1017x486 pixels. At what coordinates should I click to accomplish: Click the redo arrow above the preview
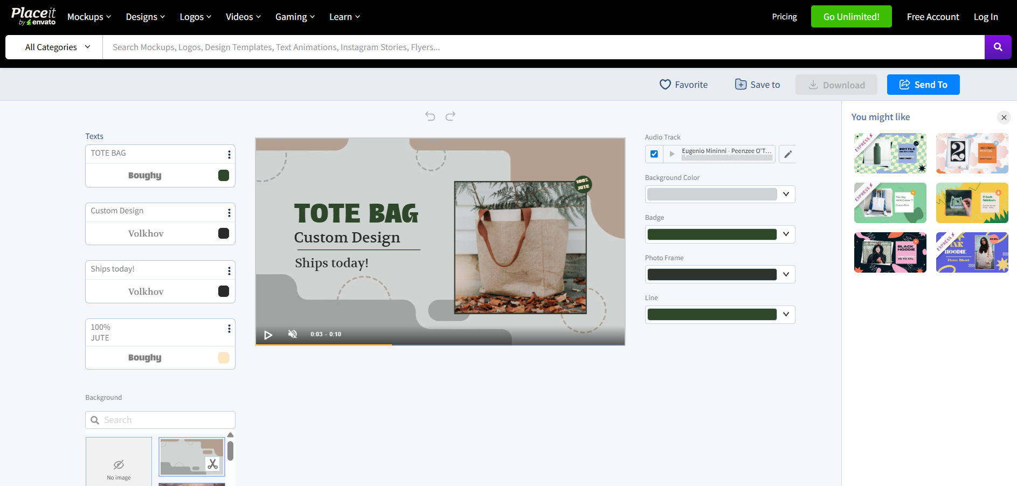tap(450, 116)
